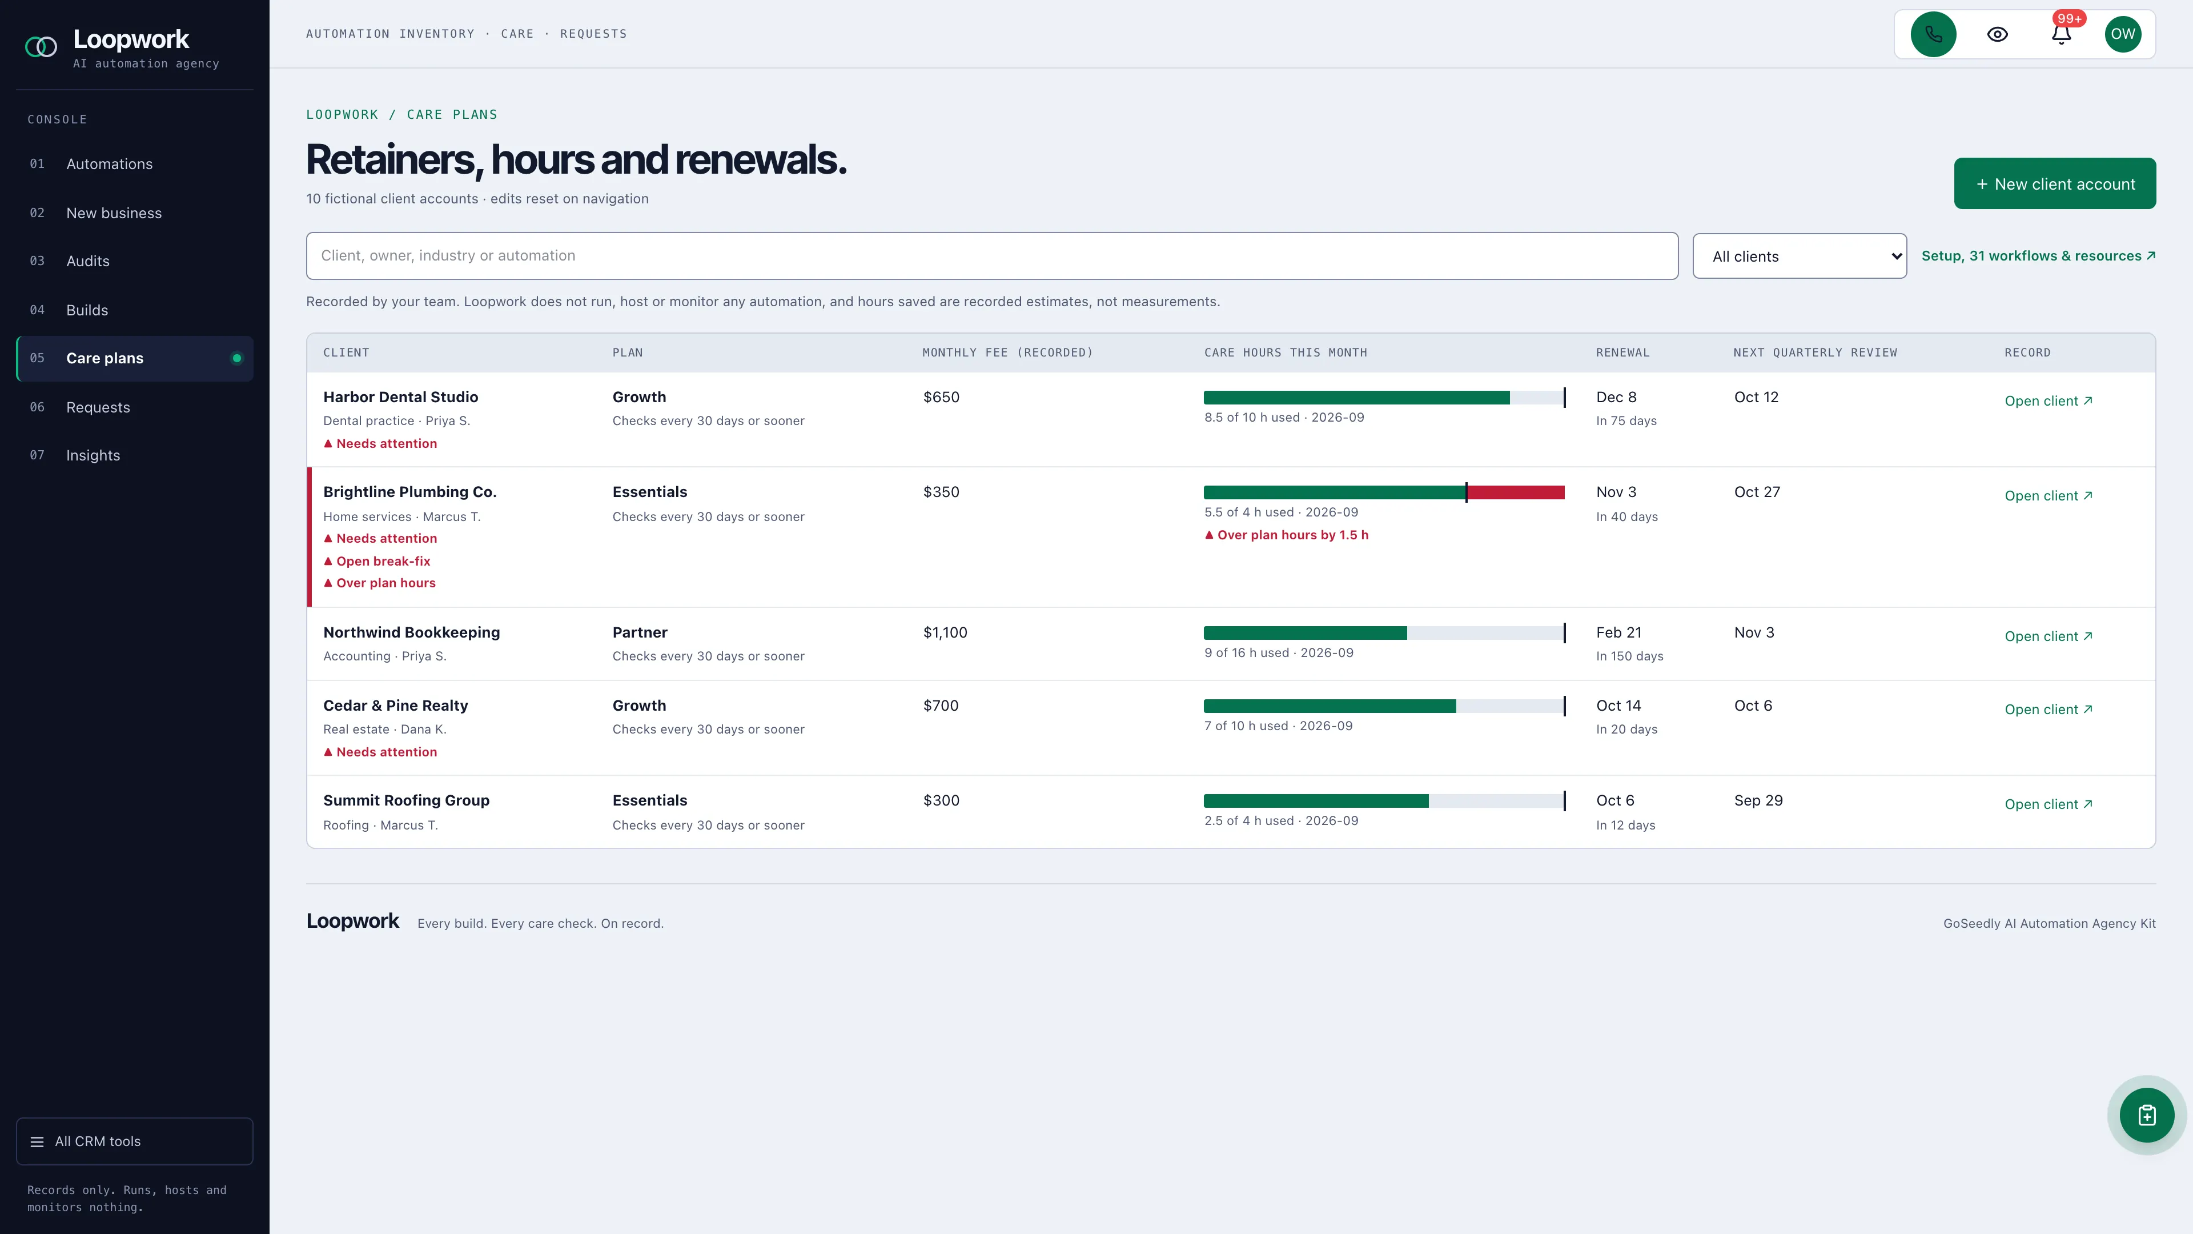The height and width of the screenshot is (1234, 2193).
Task: Open client record for Brightline Plumbing Co.
Action: (2049, 496)
